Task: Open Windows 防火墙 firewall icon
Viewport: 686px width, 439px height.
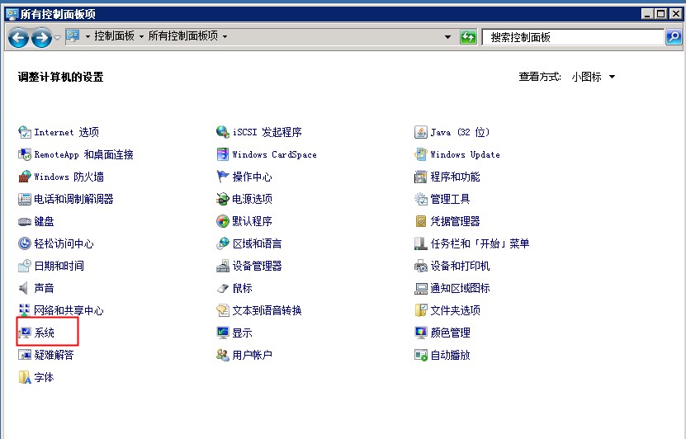Action: coord(69,177)
